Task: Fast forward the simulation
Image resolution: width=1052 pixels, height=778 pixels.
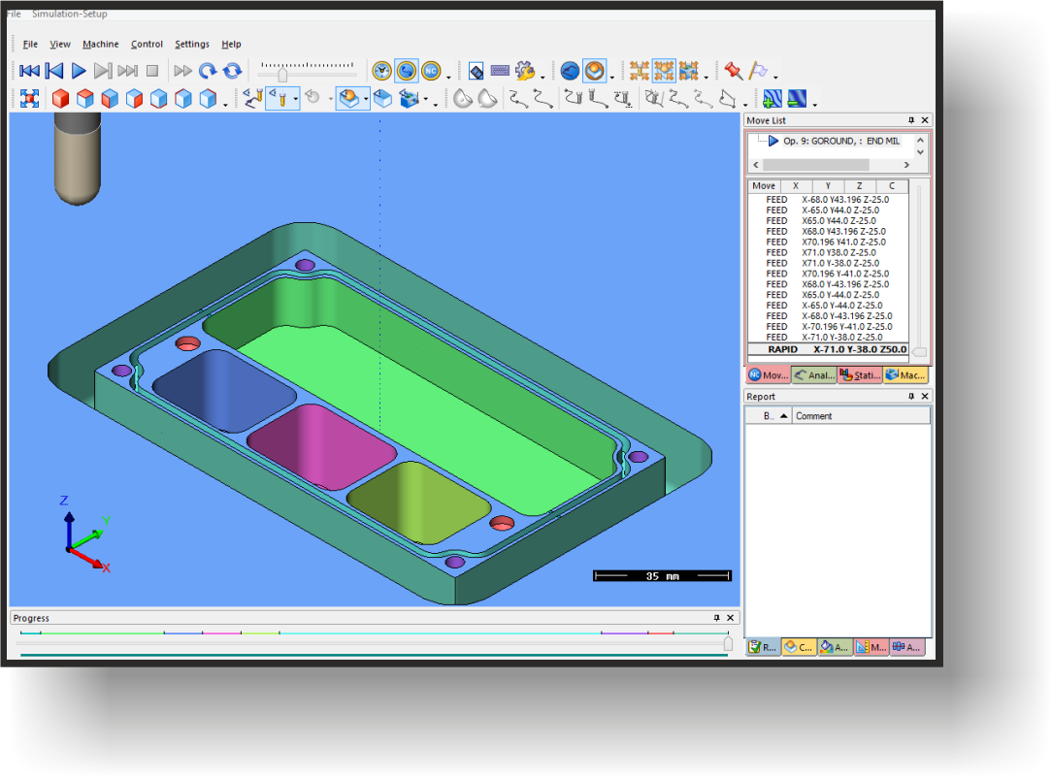Action: (182, 71)
